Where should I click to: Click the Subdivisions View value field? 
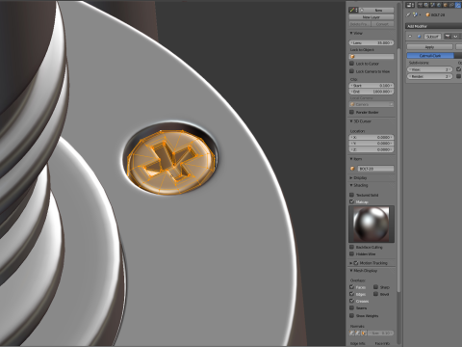[430, 69]
